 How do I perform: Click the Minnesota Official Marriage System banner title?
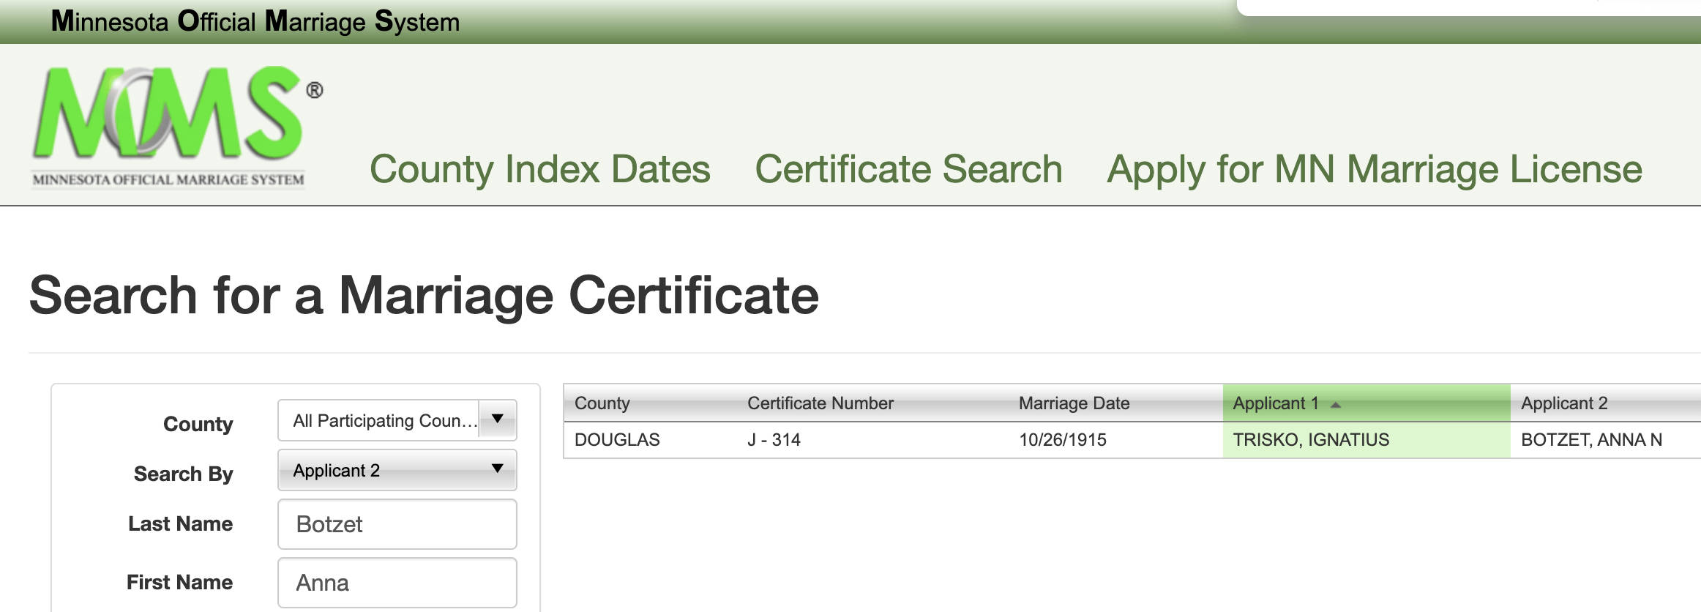(x=255, y=22)
